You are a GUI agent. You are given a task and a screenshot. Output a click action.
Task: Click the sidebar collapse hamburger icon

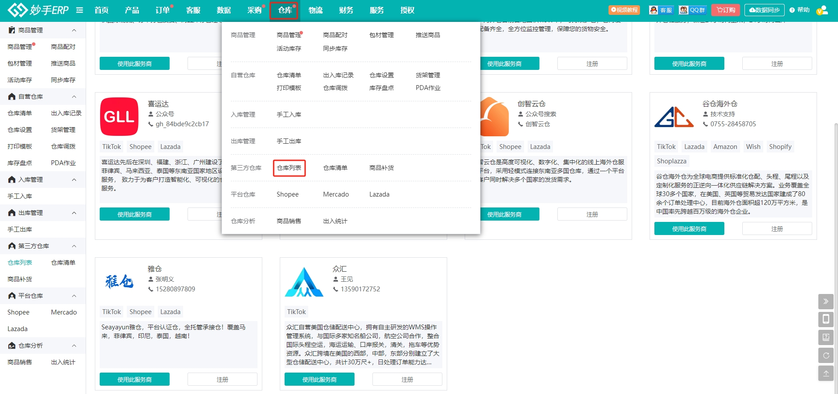(x=80, y=10)
